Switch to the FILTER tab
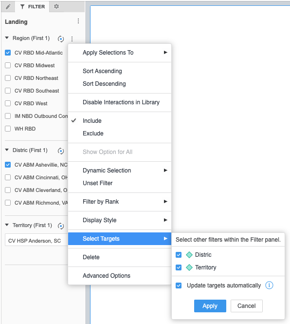Viewport: 290px width, 324px height. point(33,7)
